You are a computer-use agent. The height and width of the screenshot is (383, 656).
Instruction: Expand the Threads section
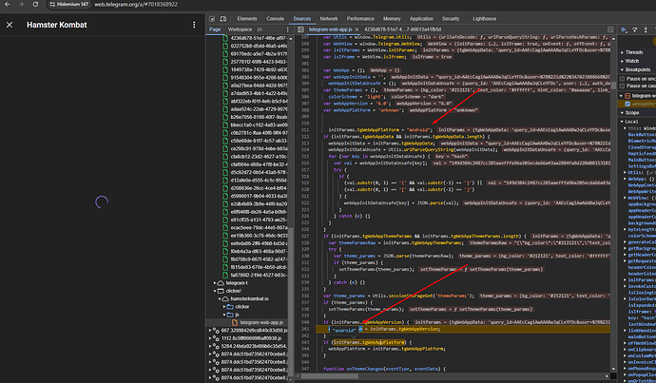[622, 52]
